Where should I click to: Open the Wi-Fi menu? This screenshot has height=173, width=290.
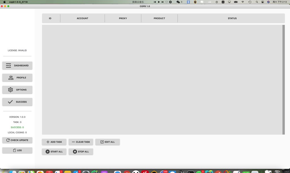(x=243, y=2)
